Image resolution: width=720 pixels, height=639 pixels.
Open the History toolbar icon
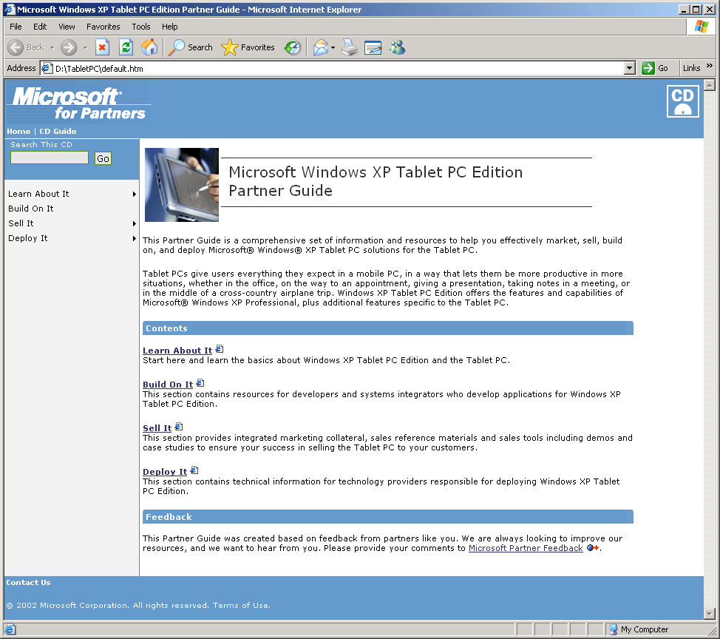293,47
